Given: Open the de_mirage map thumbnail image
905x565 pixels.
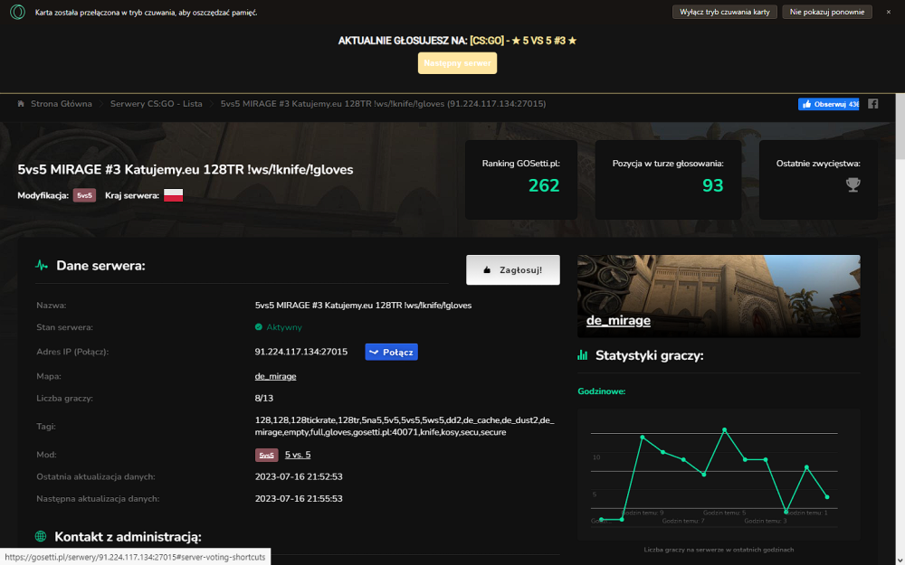Looking at the screenshot, I should click(x=719, y=297).
